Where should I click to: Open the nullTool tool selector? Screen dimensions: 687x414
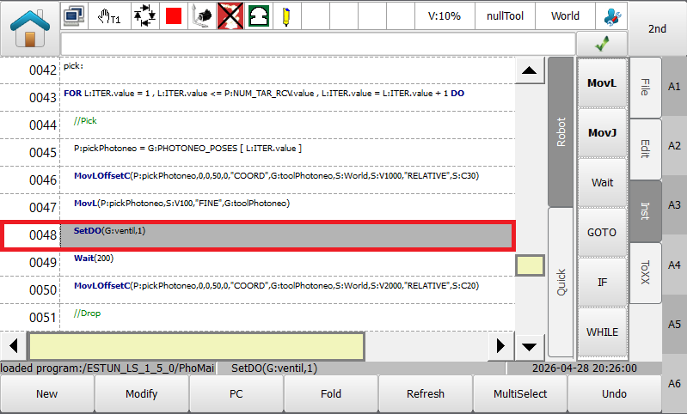506,16
